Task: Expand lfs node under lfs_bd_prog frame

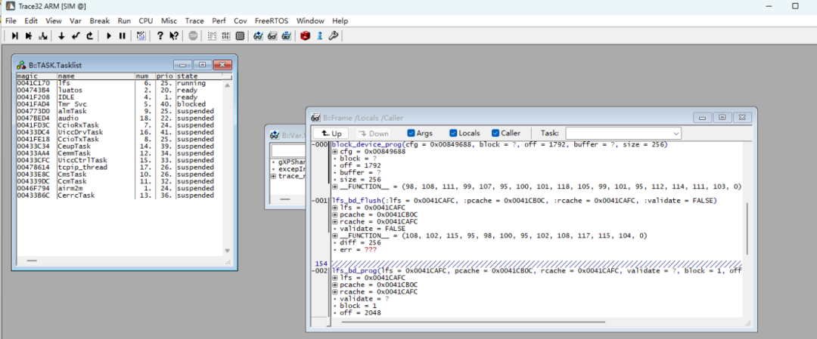Action: [x=334, y=278]
